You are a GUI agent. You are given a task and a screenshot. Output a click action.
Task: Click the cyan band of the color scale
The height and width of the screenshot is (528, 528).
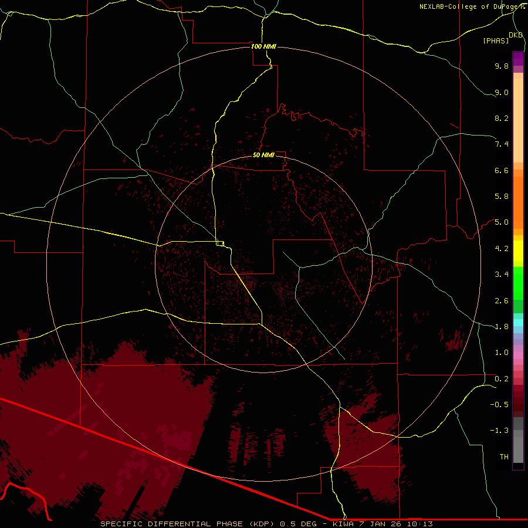coord(518,323)
